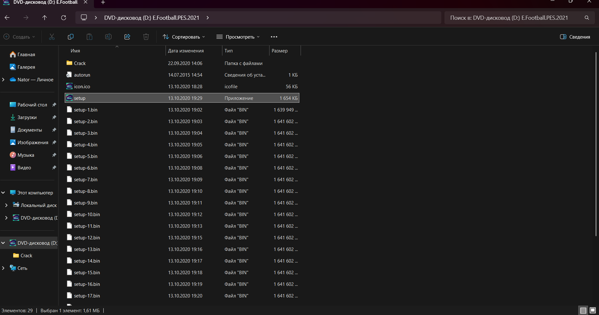The width and height of the screenshot is (599, 315).
Task: Click the Cut scissors icon in toolbar
Action: [52, 37]
